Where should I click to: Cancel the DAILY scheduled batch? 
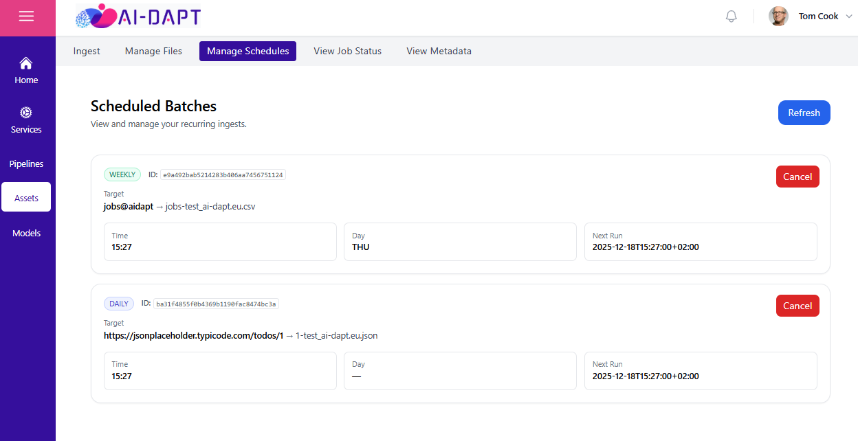(797, 306)
